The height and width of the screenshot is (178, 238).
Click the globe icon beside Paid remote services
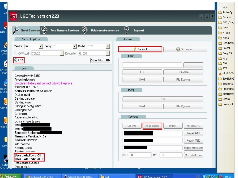pyautogui.click(x=85, y=30)
